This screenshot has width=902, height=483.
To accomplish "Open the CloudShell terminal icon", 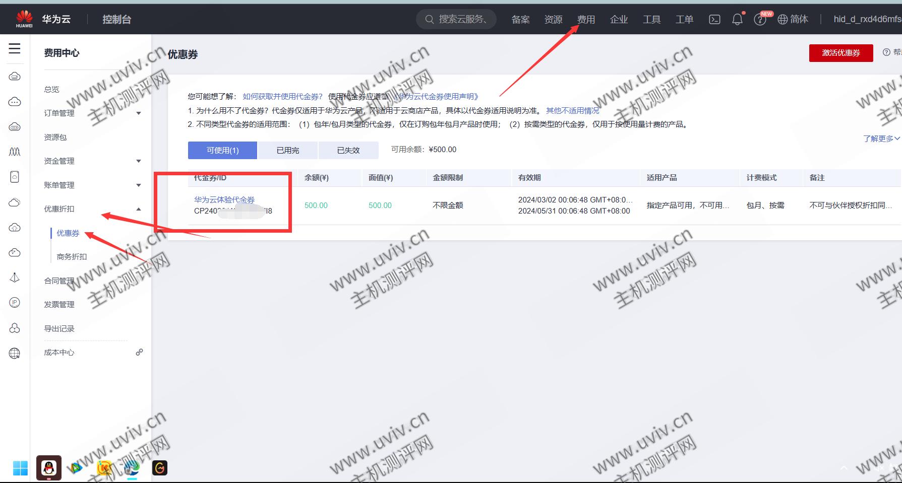I will (x=714, y=19).
